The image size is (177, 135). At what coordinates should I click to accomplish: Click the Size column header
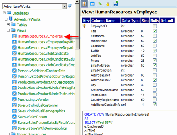point(145,21)
